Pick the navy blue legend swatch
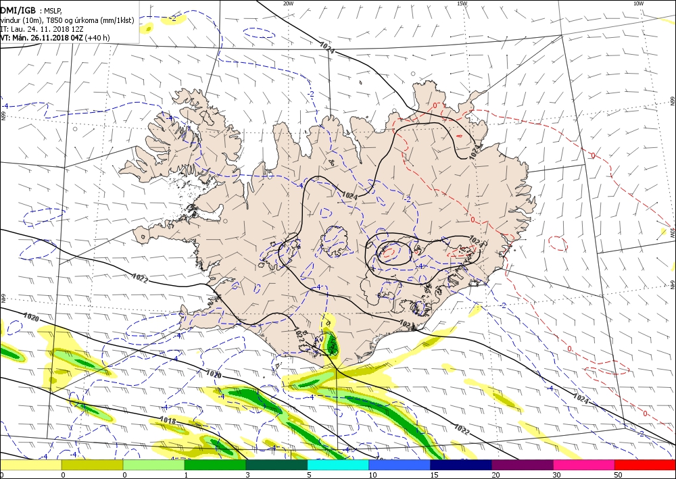Screen dimensions: 676x479 click(461, 465)
